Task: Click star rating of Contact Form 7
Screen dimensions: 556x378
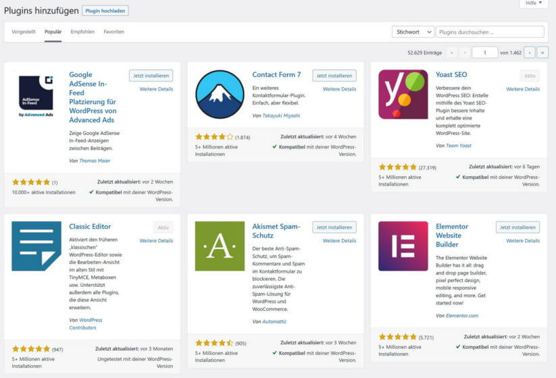Action: (214, 137)
